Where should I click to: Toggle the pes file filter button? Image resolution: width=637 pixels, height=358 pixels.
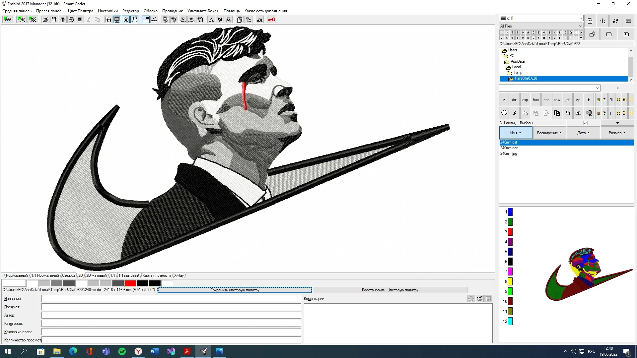pyautogui.click(x=546, y=100)
